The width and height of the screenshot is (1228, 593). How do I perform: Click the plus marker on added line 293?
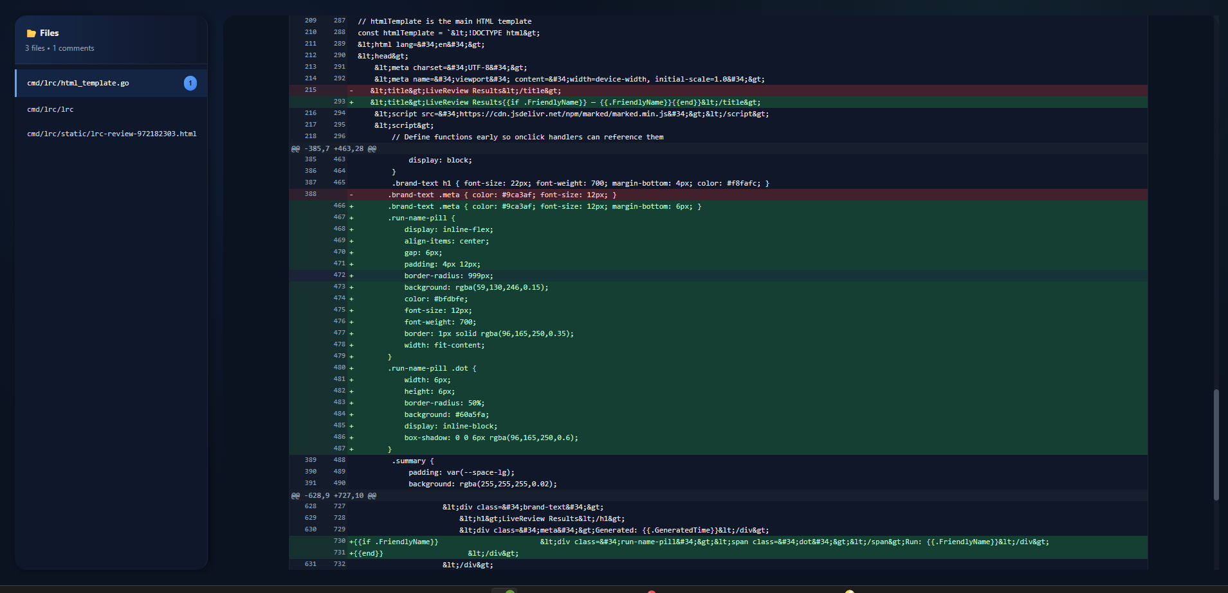point(351,102)
